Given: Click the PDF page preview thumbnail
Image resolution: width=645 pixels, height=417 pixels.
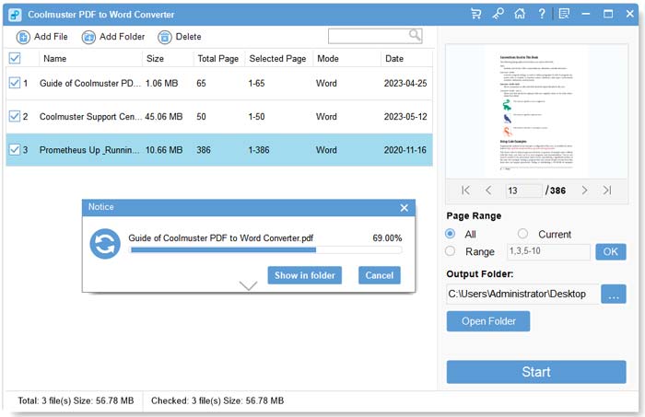Looking at the screenshot, I should 537,111.
